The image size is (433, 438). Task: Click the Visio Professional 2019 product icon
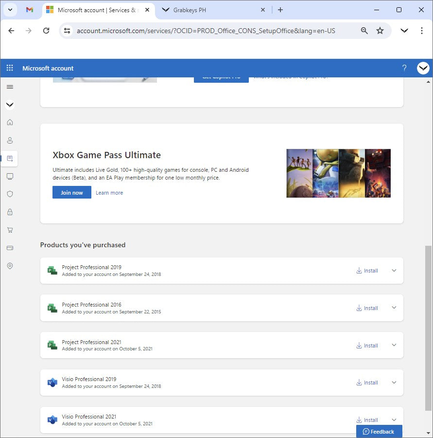coord(52,383)
